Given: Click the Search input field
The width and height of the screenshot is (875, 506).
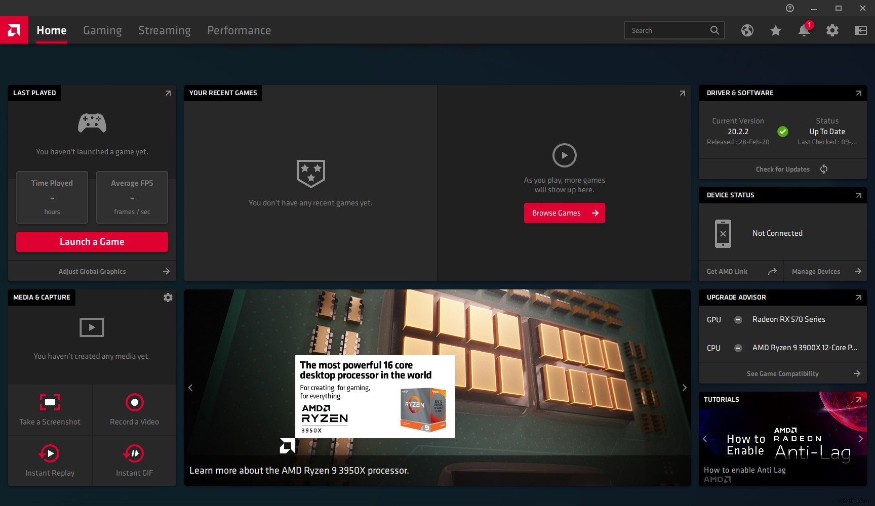Looking at the screenshot, I should click(674, 30).
